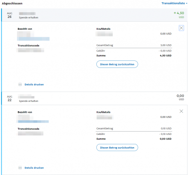Click Summe 0,00 USD value in Aug 22 details
The height and width of the screenshot is (175, 188).
[165, 139]
